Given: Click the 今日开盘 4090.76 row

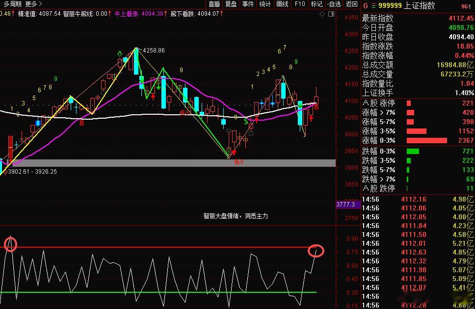Looking at the screenshot, I should pos(418,27).
